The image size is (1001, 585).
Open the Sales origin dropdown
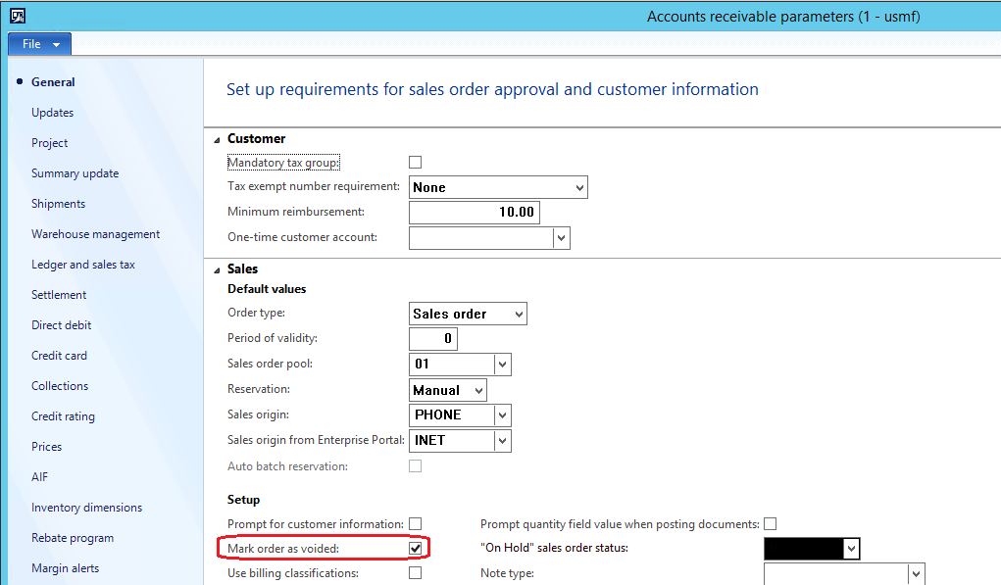pos(502,414)
